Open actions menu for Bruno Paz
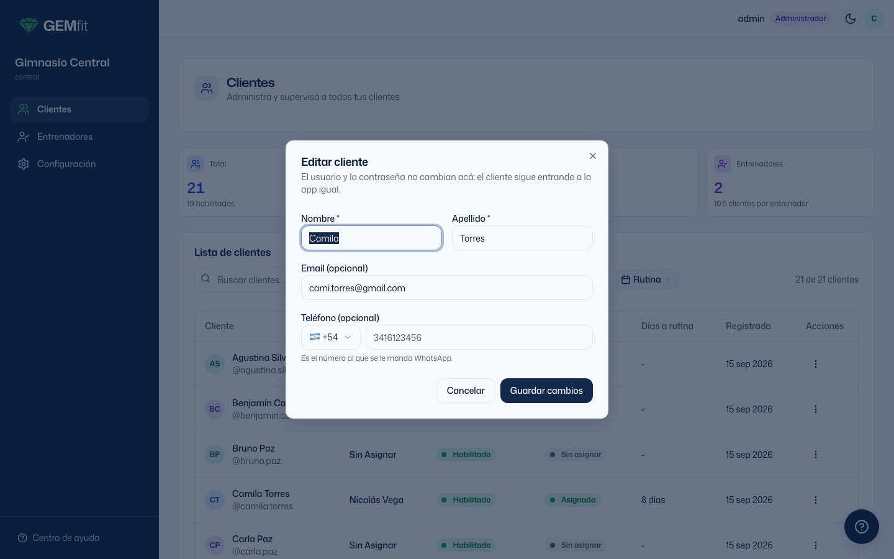 816,455
